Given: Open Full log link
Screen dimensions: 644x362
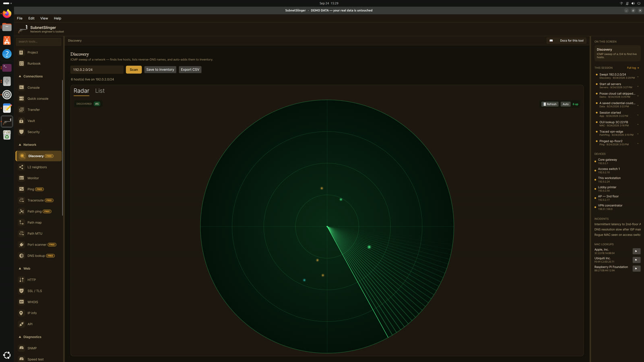Looking at the screenshot, I should [x=633, y=68].
